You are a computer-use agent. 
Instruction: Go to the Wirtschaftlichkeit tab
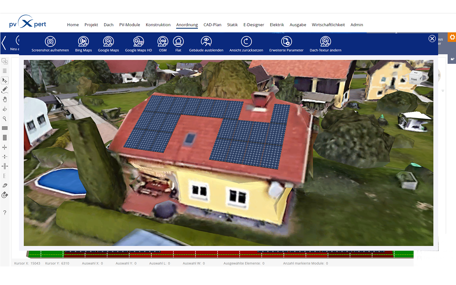(328, 25)
